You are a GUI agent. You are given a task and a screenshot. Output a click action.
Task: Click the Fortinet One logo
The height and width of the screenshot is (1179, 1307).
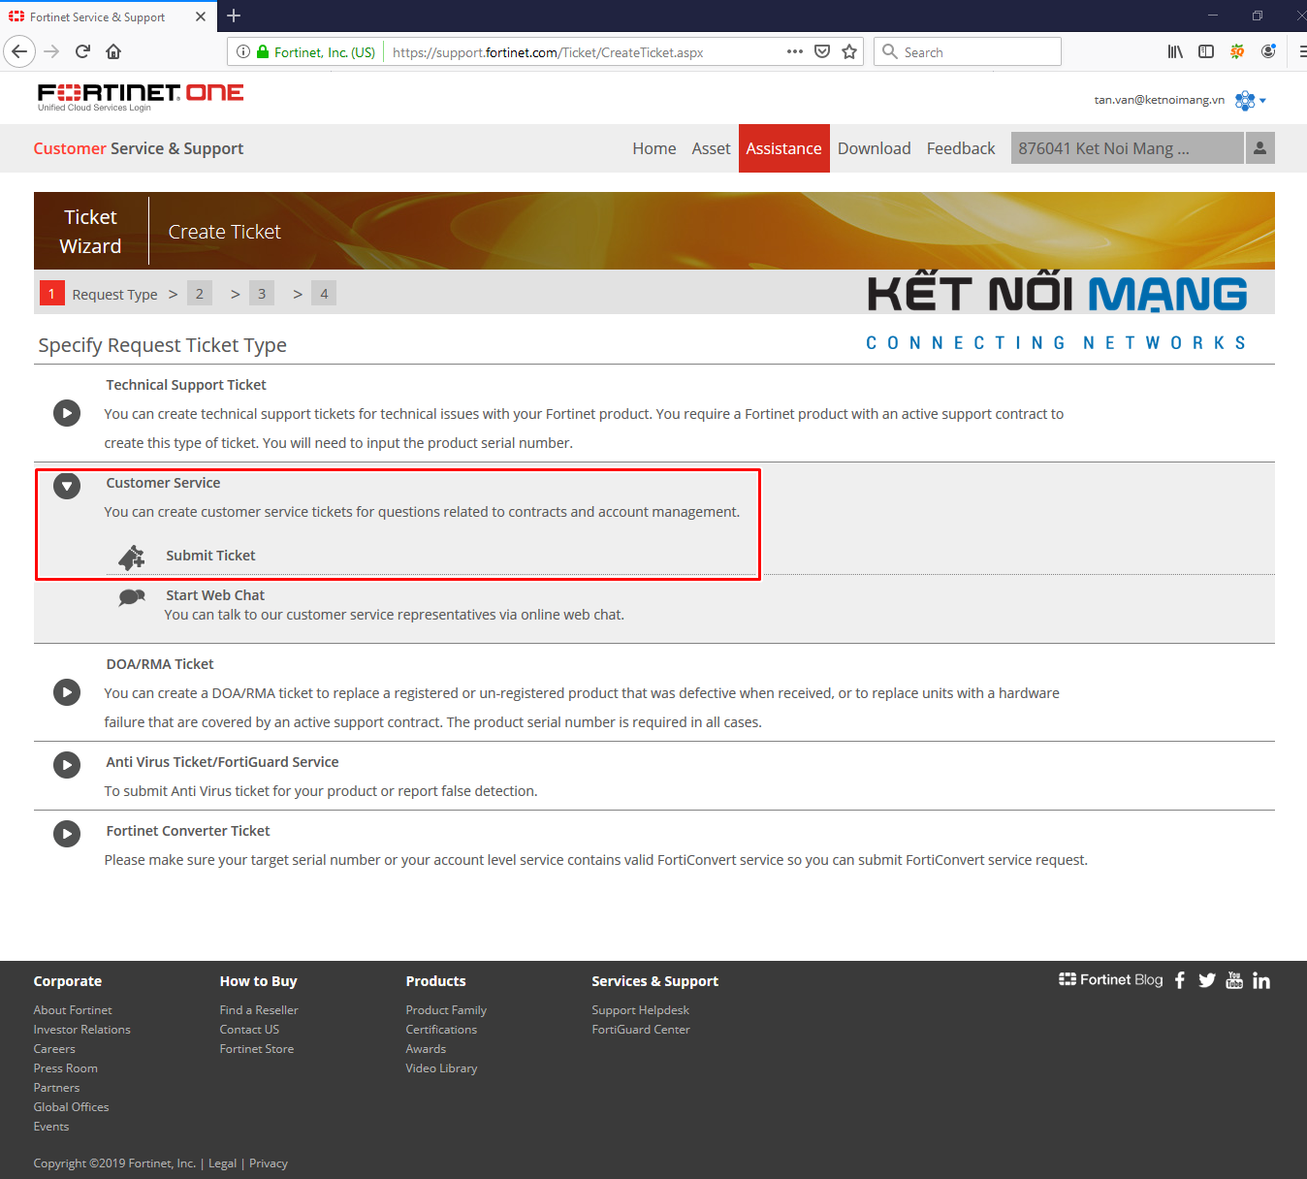point(141,96)
